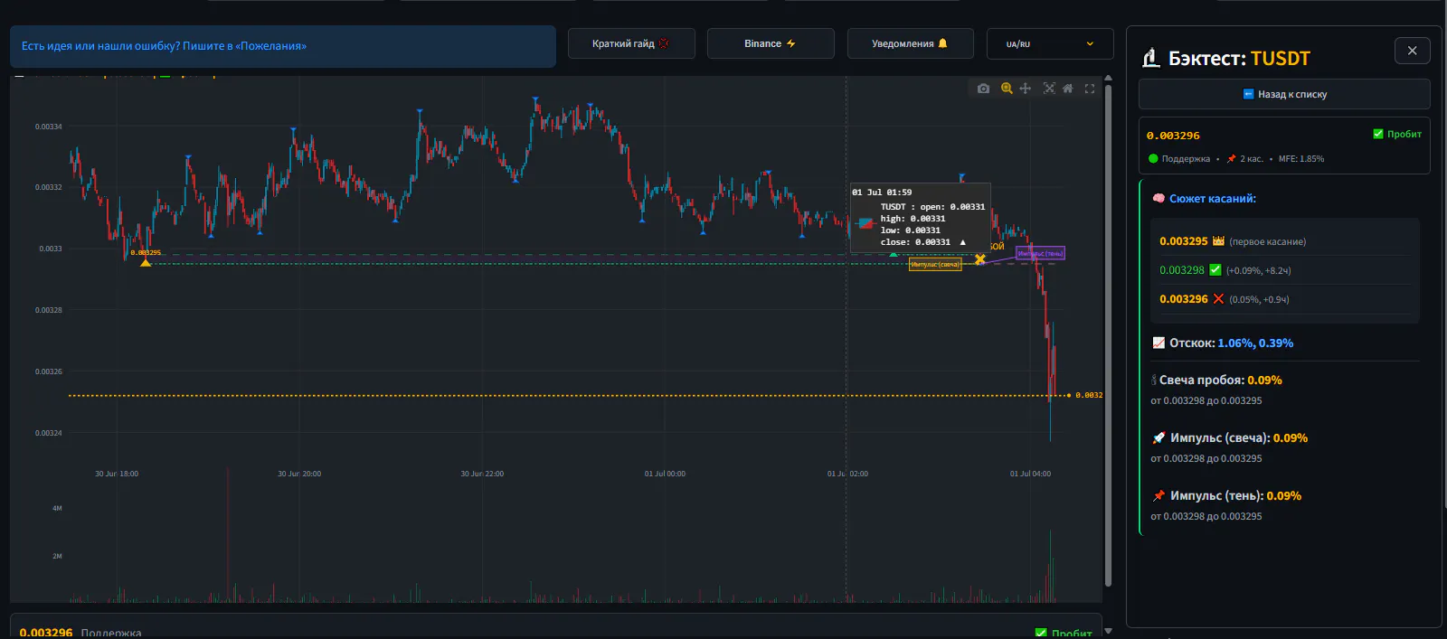Click MFE: 1.85% in level card
The width and height of the screenshot is (1447, 639).
[1301, 159]
